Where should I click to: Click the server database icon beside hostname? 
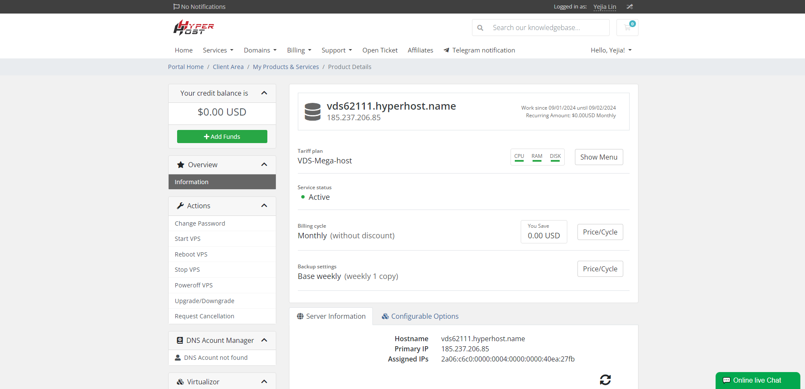[x=313, y=112]
